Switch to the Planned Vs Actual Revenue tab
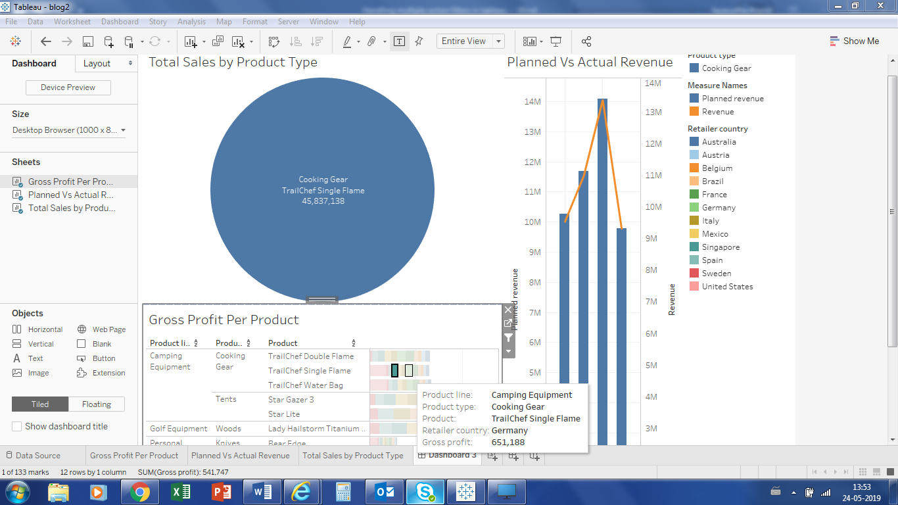 [240, 455]
